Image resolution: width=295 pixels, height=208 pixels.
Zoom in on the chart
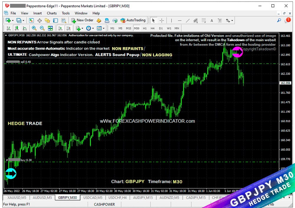[34, 28]
